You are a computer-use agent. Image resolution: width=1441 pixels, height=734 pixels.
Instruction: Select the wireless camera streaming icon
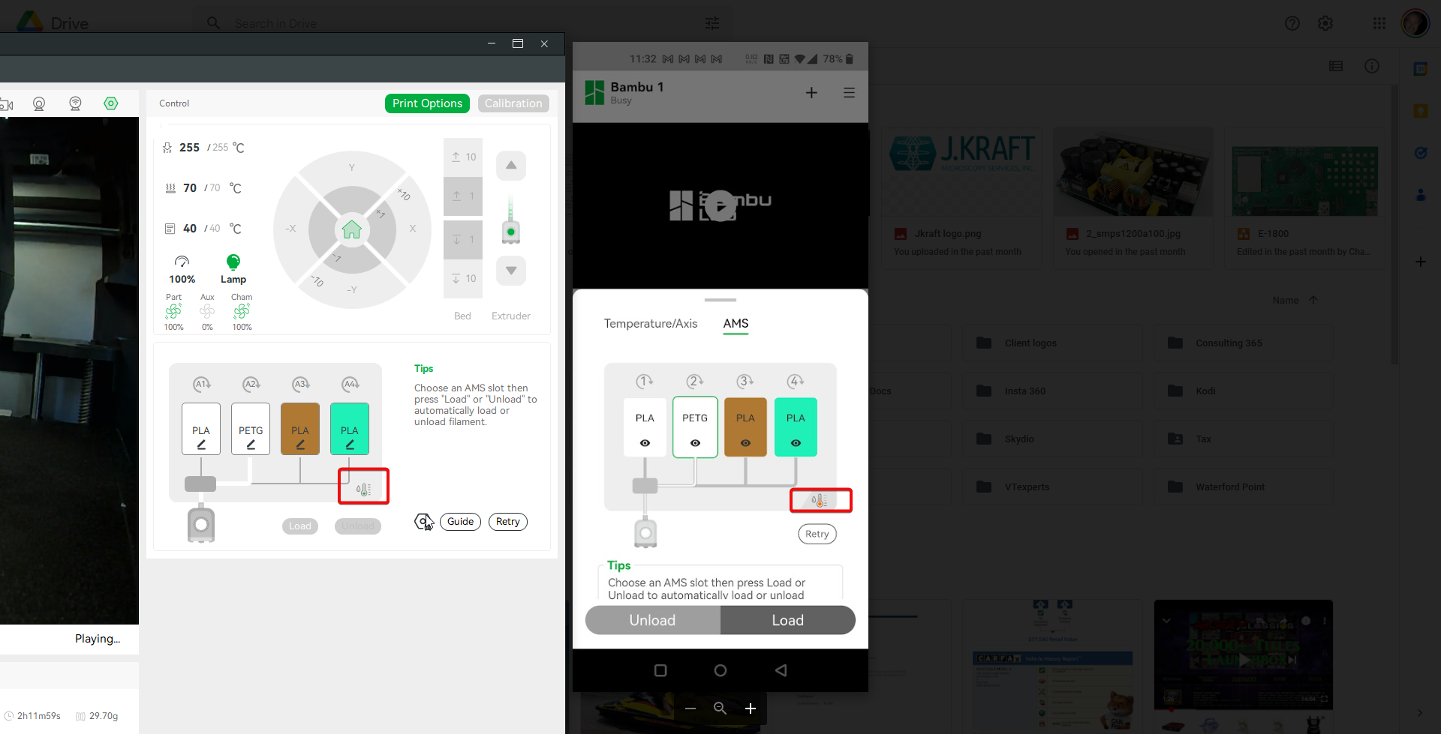coord(75,103)
